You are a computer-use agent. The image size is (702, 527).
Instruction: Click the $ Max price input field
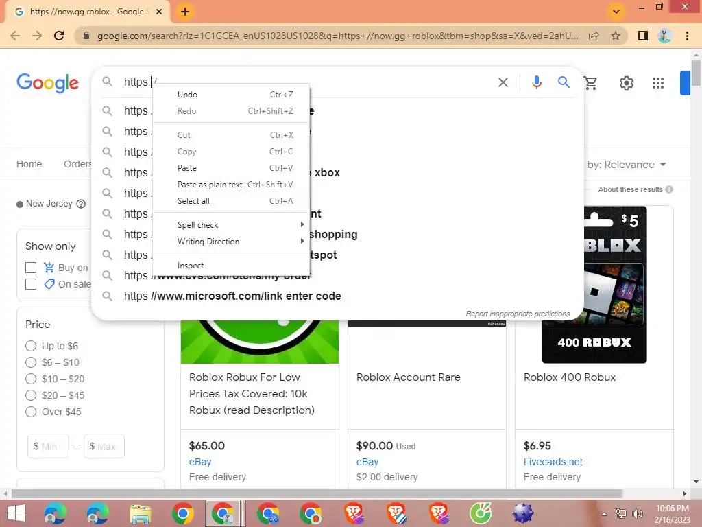104,446
